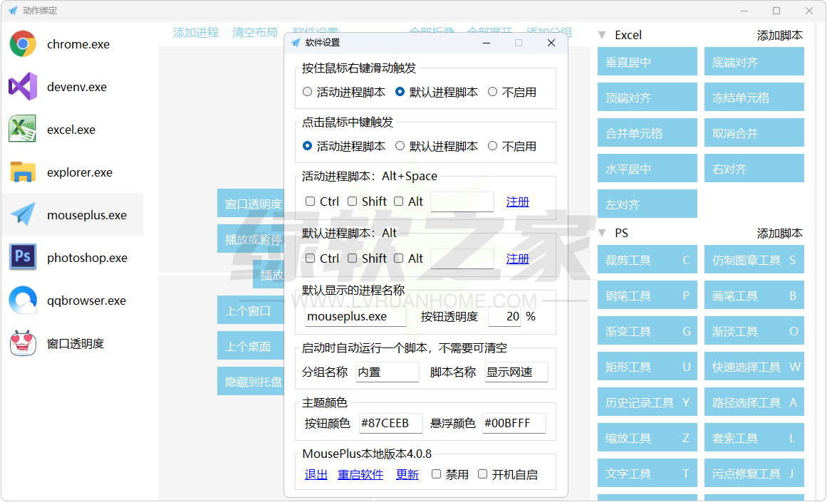
Task: Click the 更新 link in settings
Action: click(407, 475)
